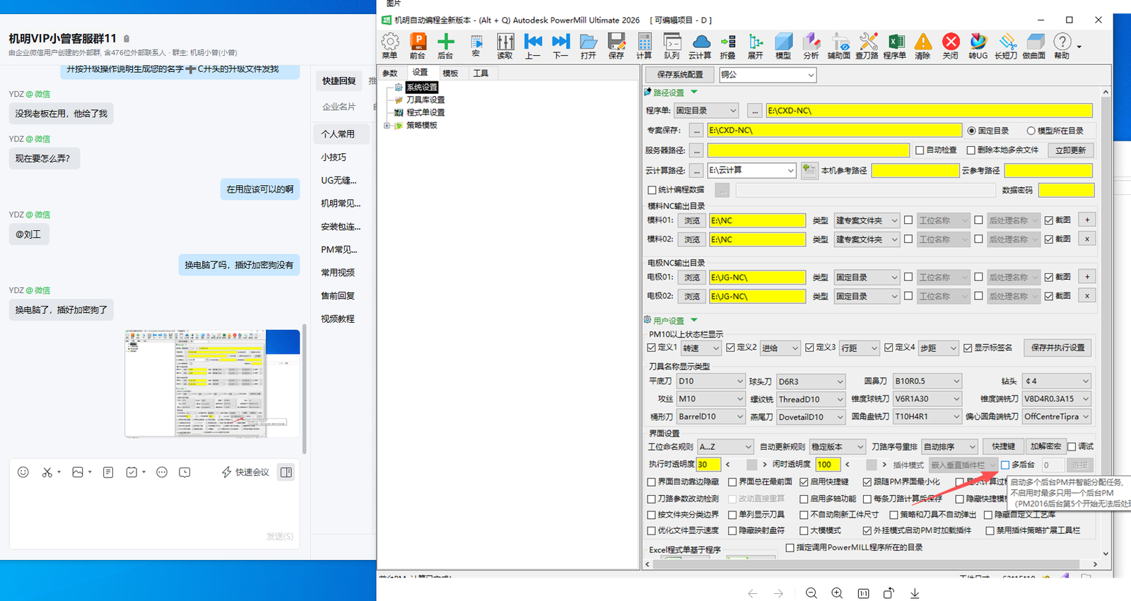
Task: Select 刀具库设置 in the settings tree
Action: click(x=425, y=100)
